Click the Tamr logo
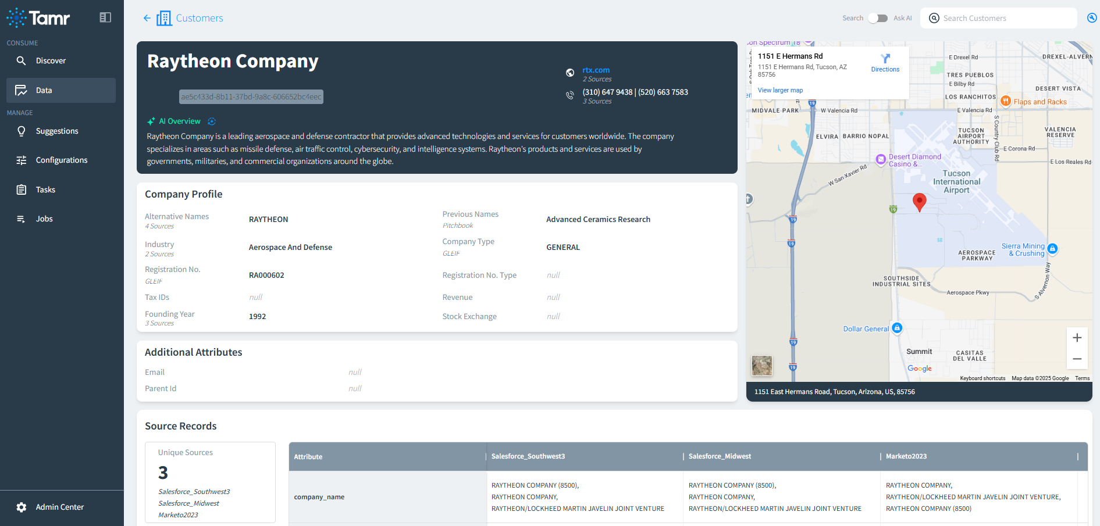Screen dimensions: 1100x526 tap(38, 18)
